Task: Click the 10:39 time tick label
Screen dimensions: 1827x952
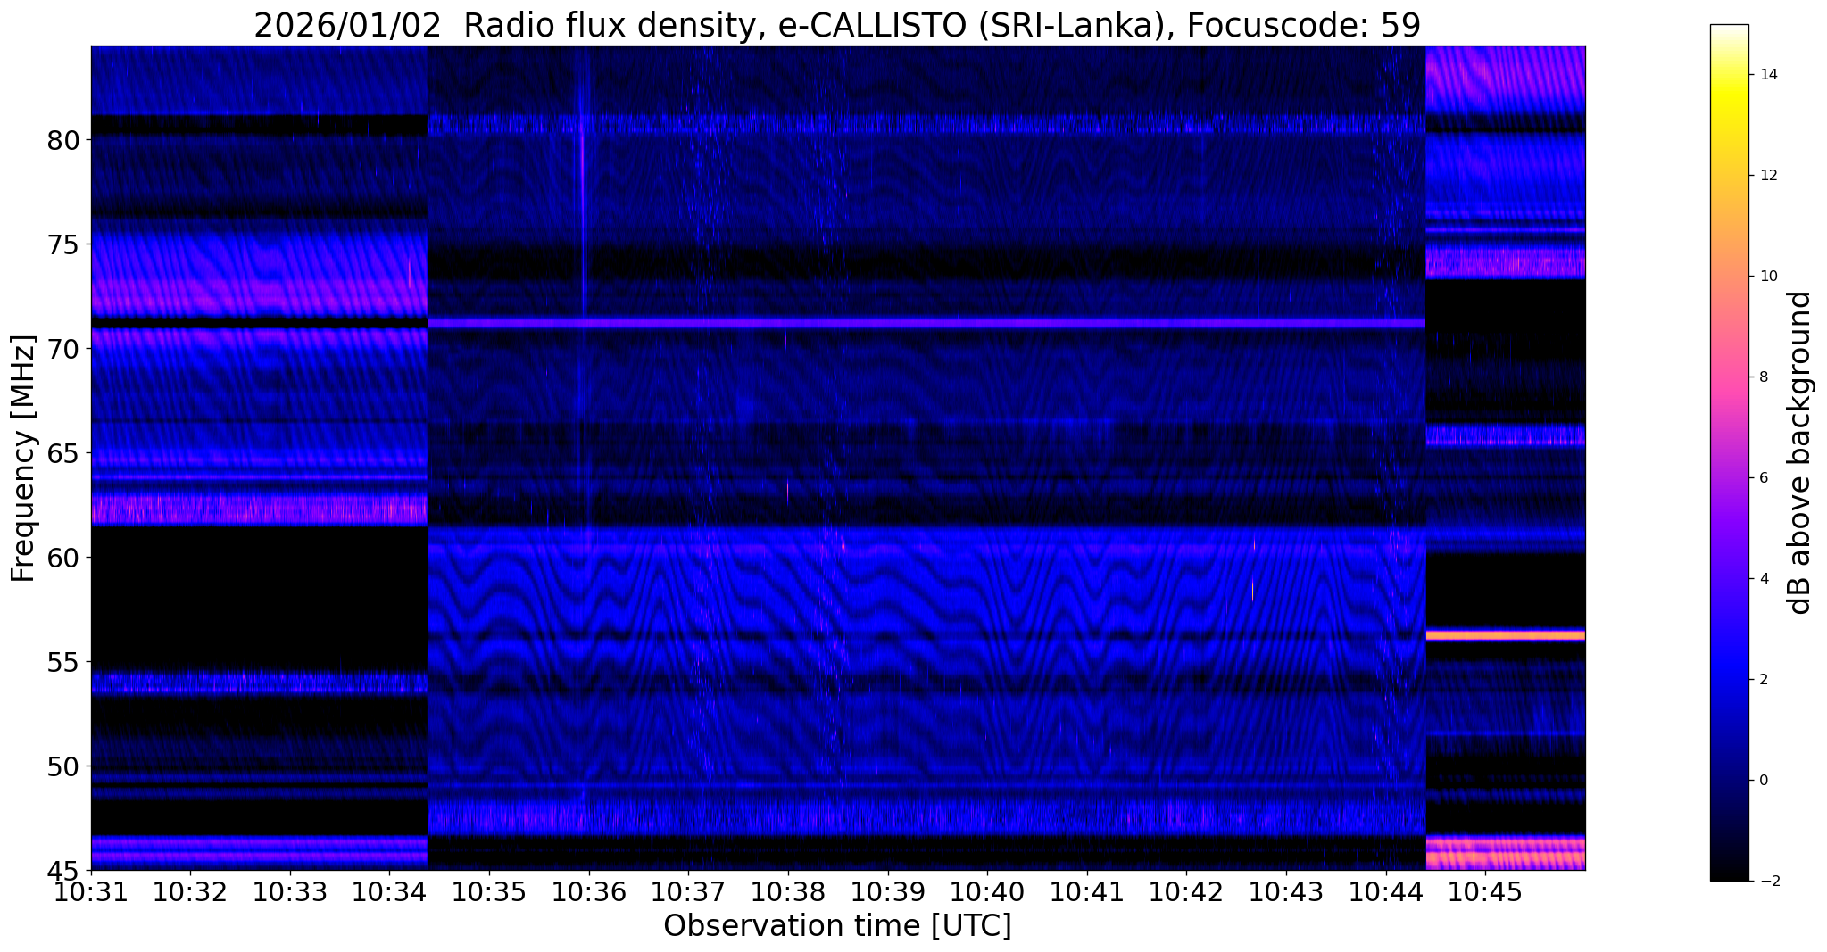Action: coord(888,891)
